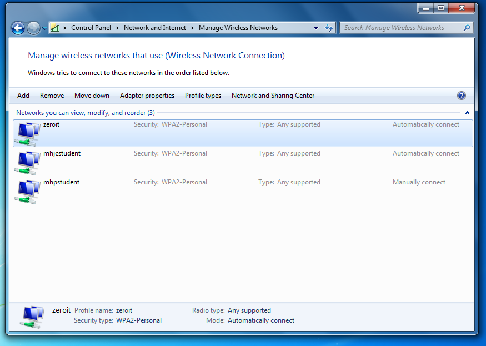Click Remove in the toolbar
Image resolution: width=486 pixels, height=346 pixels.
point(52,96)
